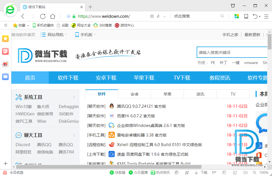The image size is (272, 176).
Task: Open 今日优选 in status bar
Action: click(13, 172)
